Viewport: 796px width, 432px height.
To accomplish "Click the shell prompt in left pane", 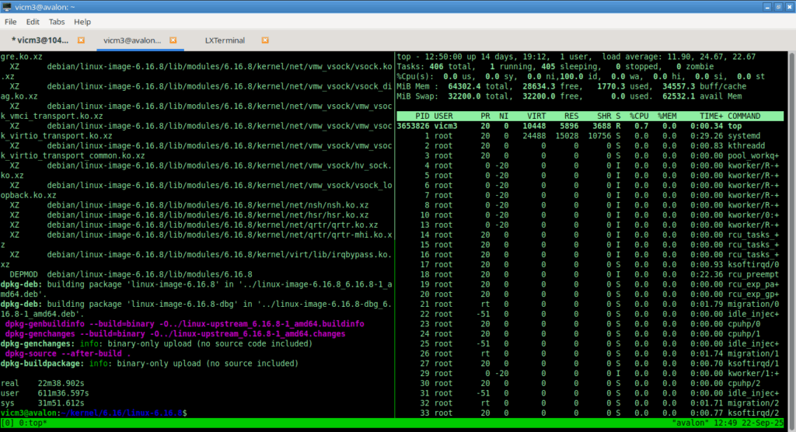I will pyautogui.click(x=93, y=413).
